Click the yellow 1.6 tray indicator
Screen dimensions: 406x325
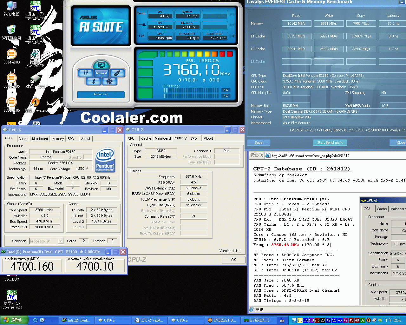pyautogui.click(x=300, y=320)
